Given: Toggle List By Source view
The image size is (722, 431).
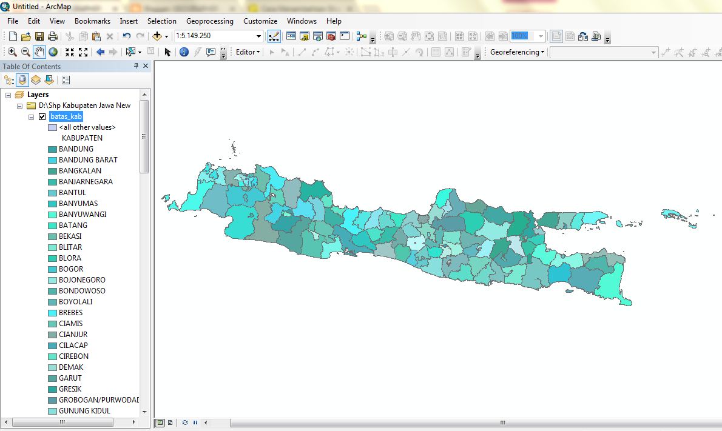Looking at the screenshot, I should point(22,79).
